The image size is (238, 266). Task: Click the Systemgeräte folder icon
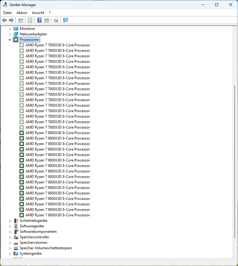[x=16, y=254]
